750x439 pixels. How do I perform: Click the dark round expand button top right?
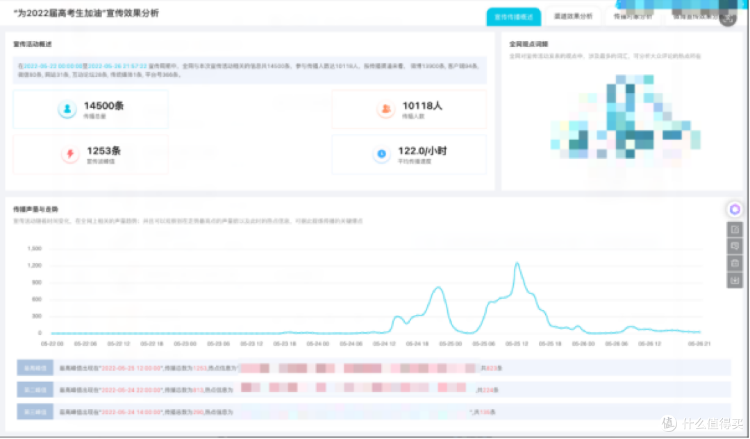click(728, 19)
